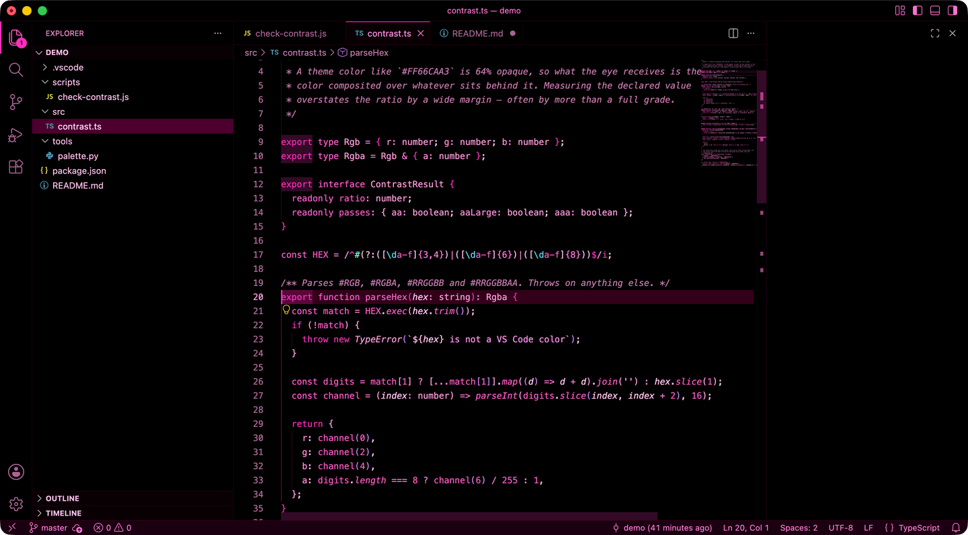
Task: Click the lightbulb code action icon
Action: click(286, 310)
